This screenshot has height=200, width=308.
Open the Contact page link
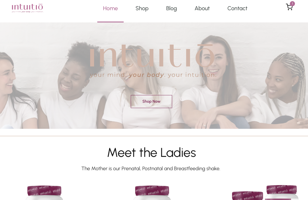coord(237,9)
